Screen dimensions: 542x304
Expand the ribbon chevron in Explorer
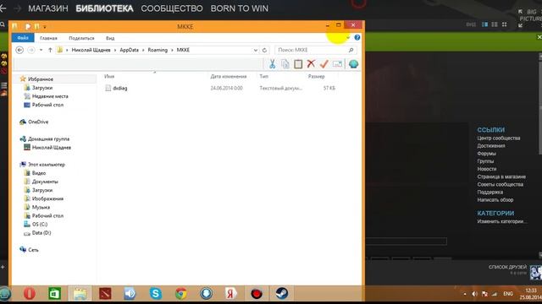348,37
